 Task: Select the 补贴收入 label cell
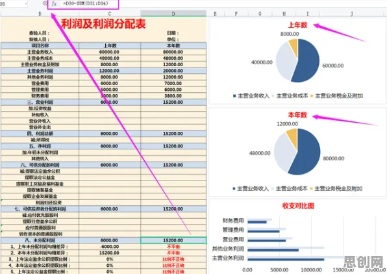(x=40, y=115)
